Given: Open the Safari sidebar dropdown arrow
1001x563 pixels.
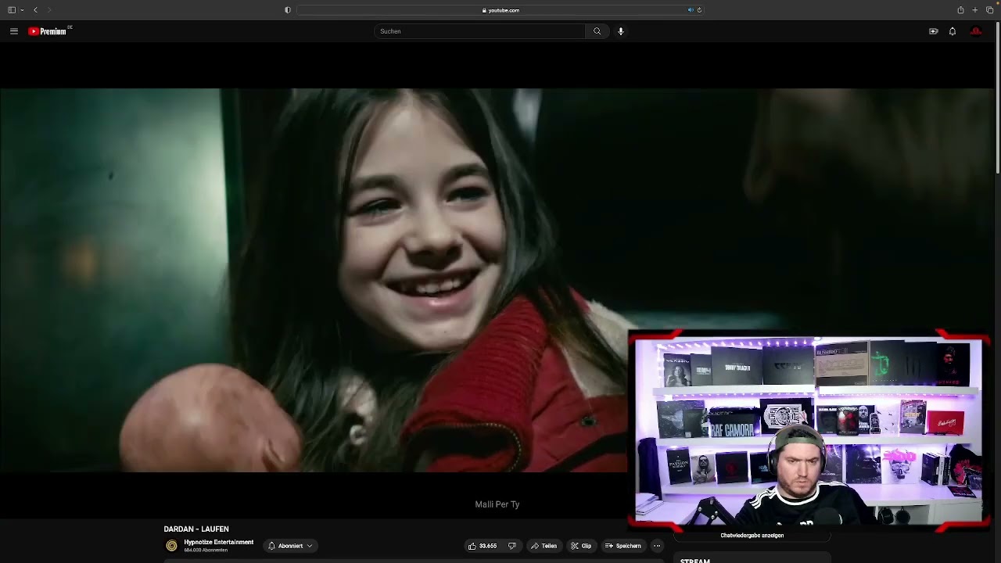Looking at the screenshot, I should pyautogui.click(x=22, y=10).
